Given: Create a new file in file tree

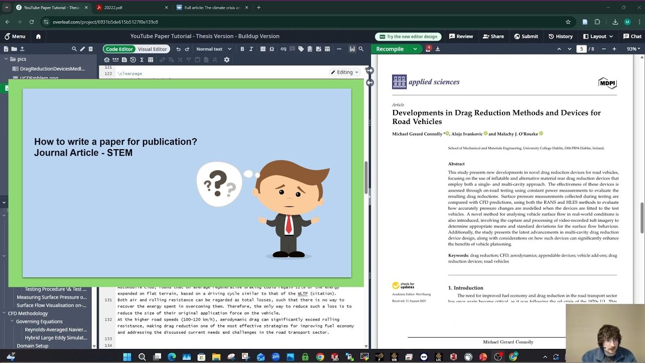Looking at the screenshot, I should click(x=6, y=49).
